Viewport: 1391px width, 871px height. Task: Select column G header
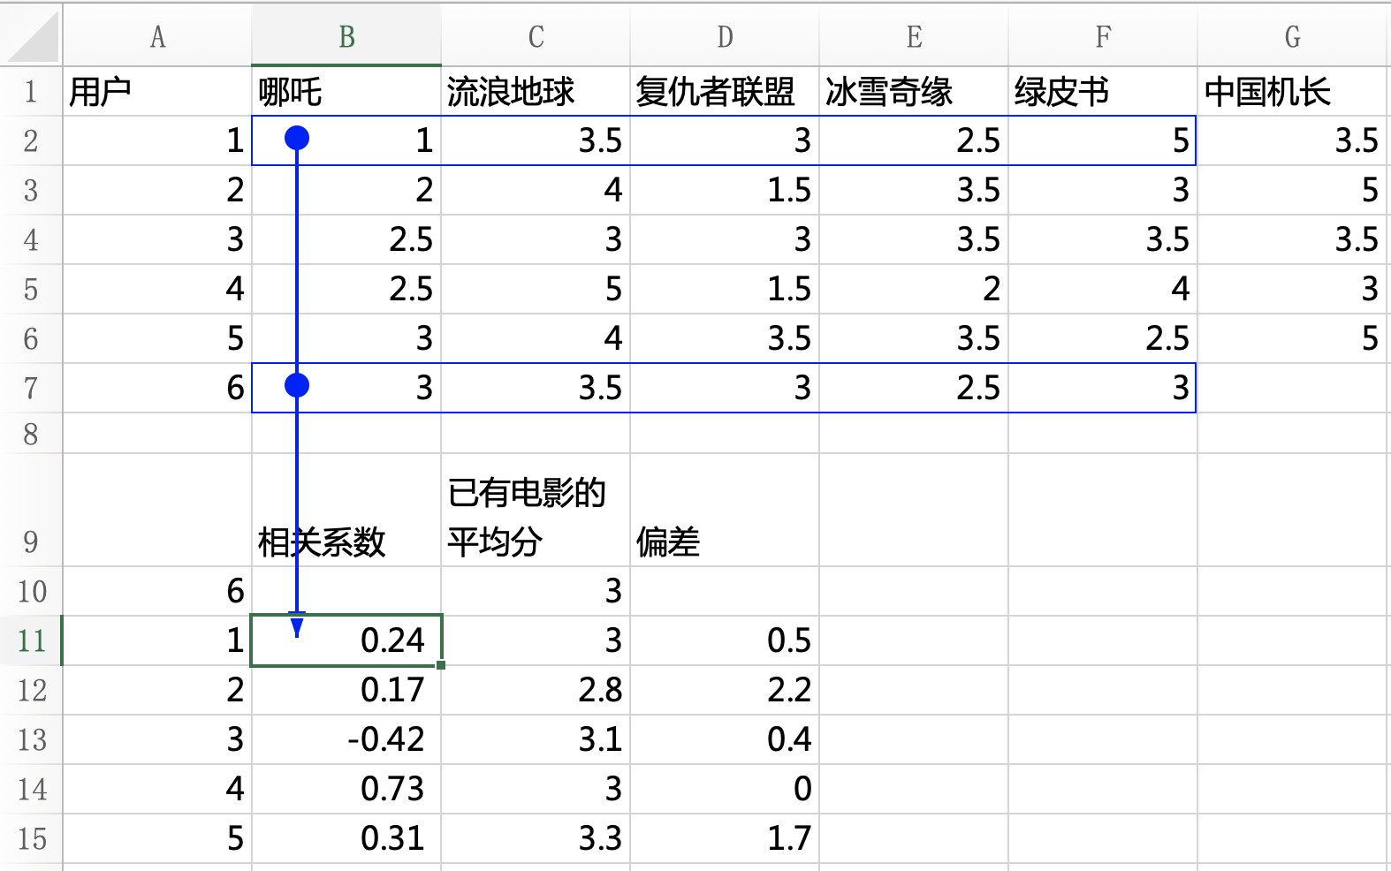pyautogui.click(x=1292, y=35)
